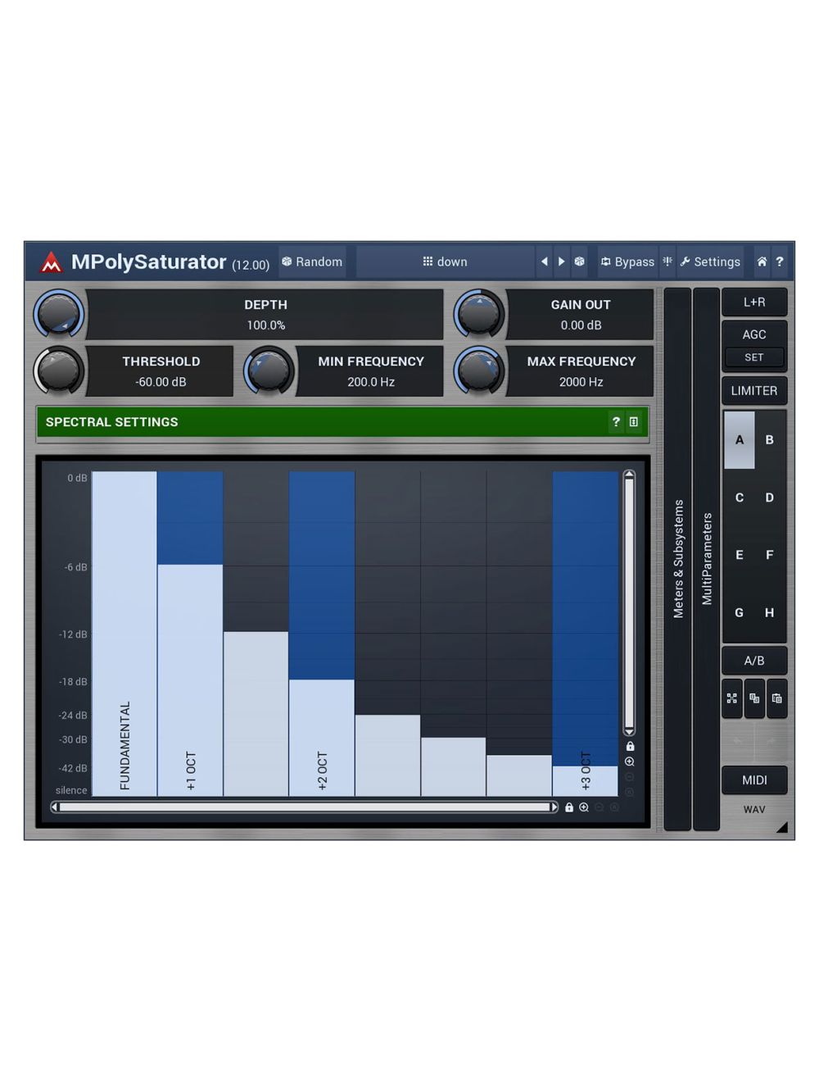The width and height of the screenshot is (819, 1082).
Task: Click the AGC SET button
Action: click(x=753, y=357)
